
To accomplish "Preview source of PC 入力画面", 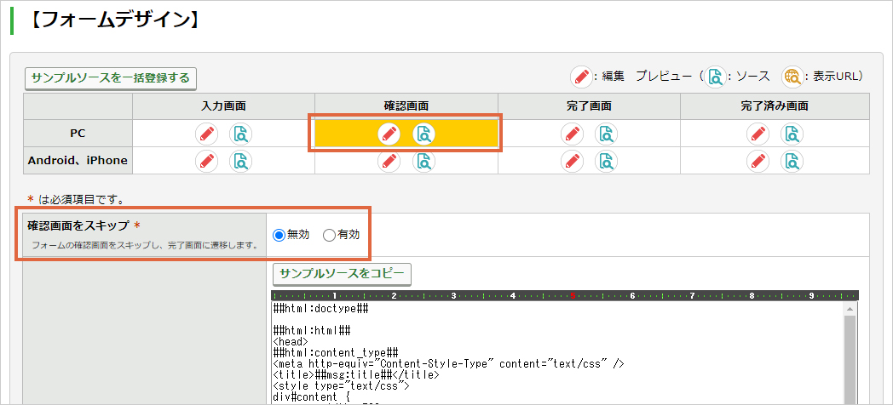I will pos(241,134).
